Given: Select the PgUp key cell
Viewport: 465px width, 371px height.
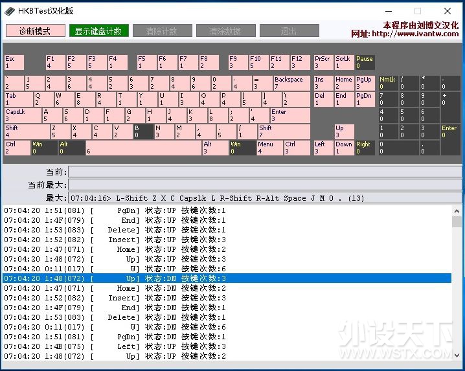Looking at the screenshot, I should pos(365,83).
